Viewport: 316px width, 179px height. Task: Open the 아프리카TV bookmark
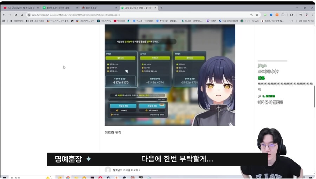point(104,21)
